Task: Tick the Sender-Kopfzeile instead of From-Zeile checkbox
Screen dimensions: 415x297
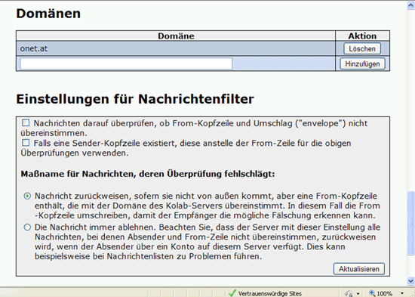Action: (26, 143)
